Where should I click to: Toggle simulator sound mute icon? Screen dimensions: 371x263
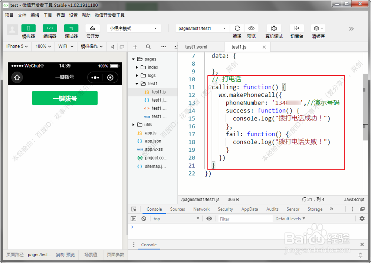coord(113,47)
